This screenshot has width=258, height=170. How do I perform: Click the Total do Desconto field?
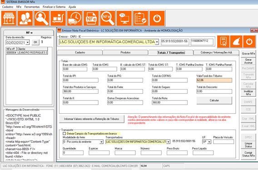[x=214, y=91]
